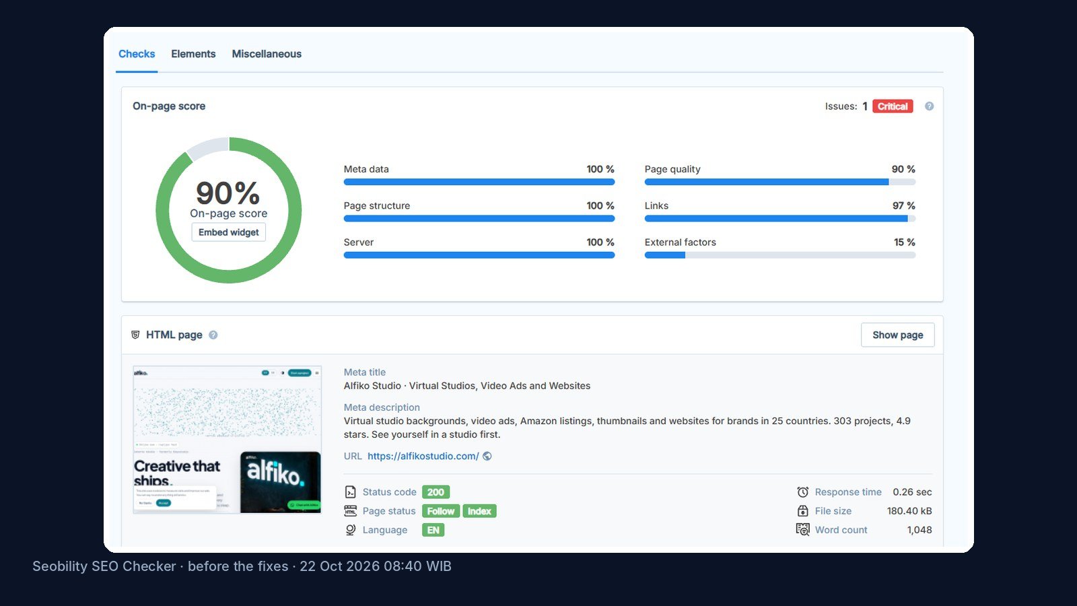
Task: Click the 'External factors' label
Action: (681, 242)
